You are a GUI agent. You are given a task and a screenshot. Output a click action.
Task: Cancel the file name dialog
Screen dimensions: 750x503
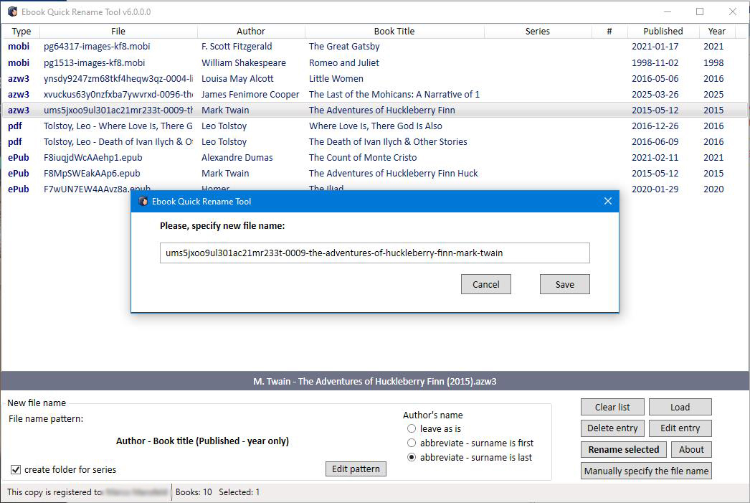point(485,284)
